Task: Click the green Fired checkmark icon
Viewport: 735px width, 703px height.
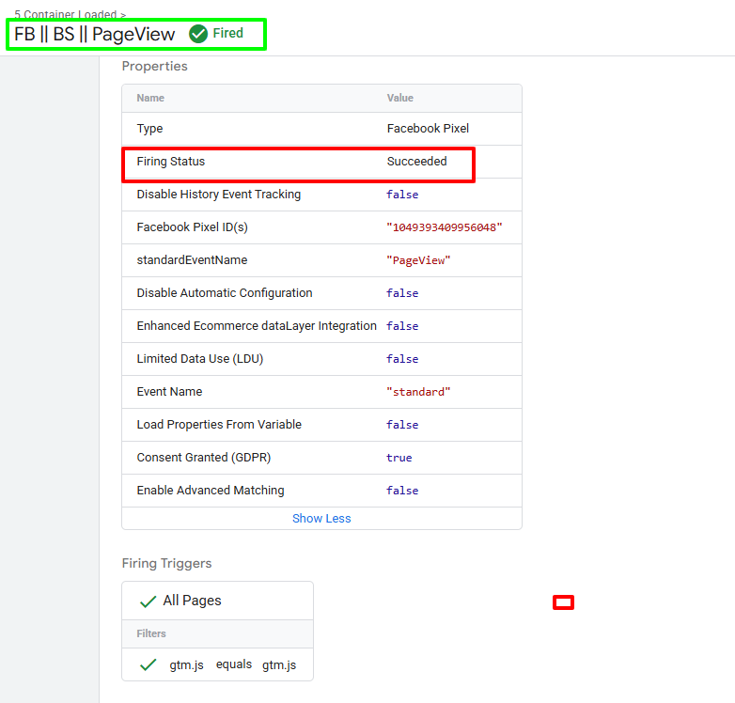Action: coord(198,34)
